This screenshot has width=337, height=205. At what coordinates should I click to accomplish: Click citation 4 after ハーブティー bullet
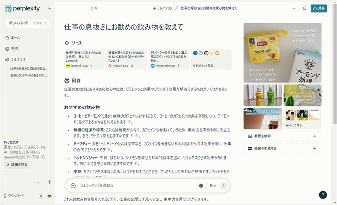tap(109, 149)
